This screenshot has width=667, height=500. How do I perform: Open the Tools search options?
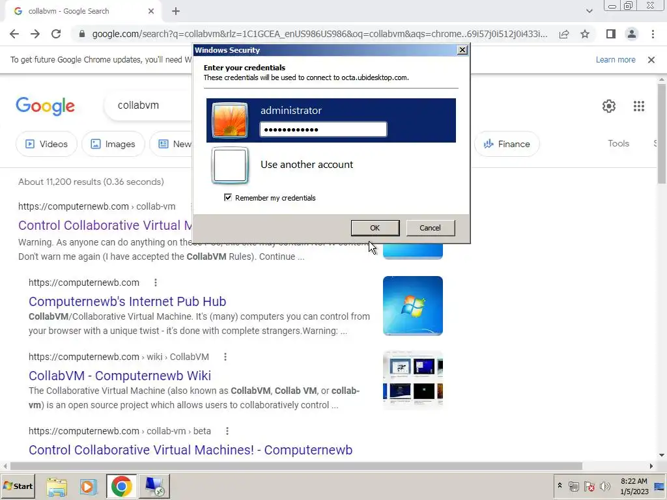pyautogui.click(x=618, y=144)
